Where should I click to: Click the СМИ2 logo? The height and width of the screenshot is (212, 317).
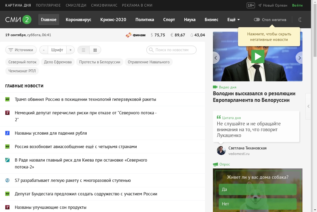pyautogui.click(x=18, y=20)
